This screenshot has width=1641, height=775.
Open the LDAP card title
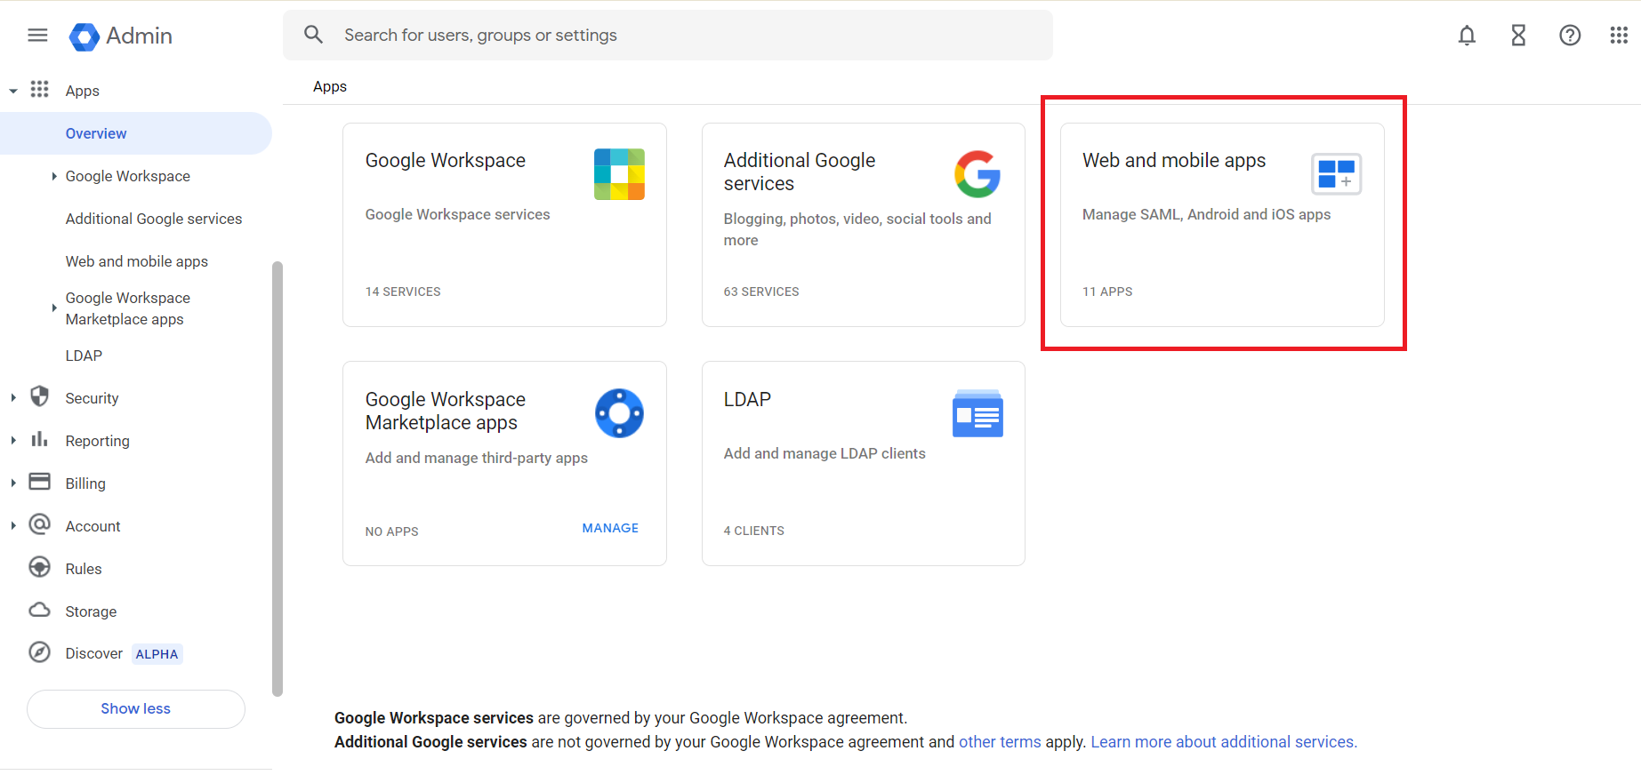(x=747, y=400)
